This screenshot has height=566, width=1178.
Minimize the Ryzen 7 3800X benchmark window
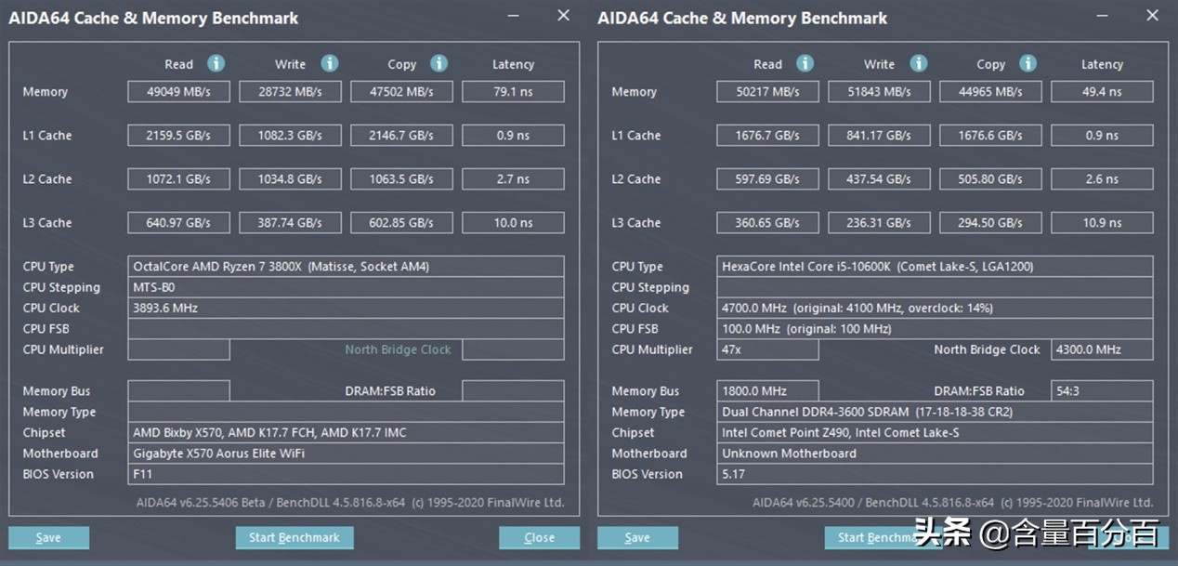pyautogui.click(x=514, y=16)
